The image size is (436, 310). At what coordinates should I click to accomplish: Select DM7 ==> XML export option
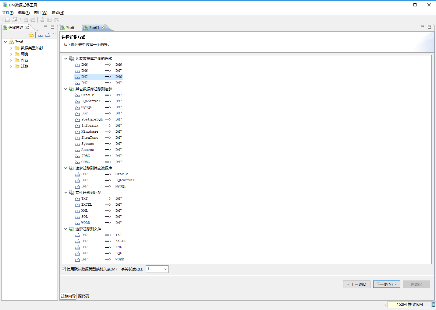98,247
